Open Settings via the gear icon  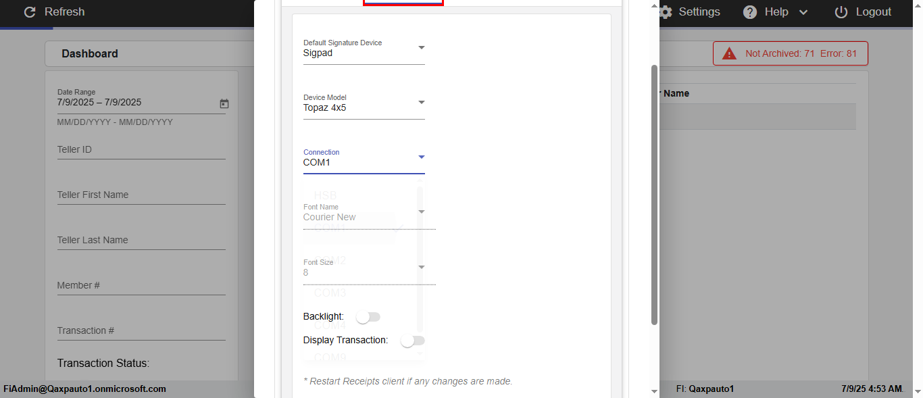pyautogui.click(x=666, y=12)
